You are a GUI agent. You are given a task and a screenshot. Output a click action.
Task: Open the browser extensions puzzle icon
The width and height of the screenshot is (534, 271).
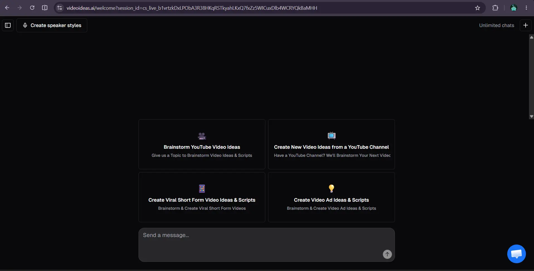(495, 8)
